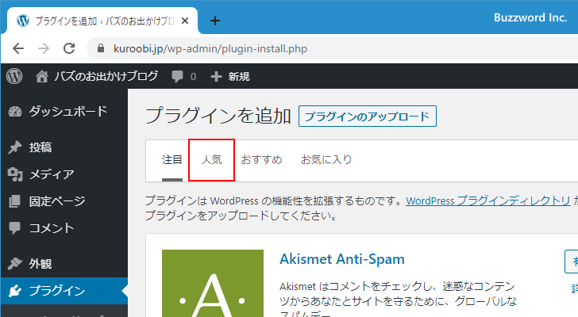Screen dimensions: 578x317
Task: Click the plus icon for 新規
Action: coord(216,77)
